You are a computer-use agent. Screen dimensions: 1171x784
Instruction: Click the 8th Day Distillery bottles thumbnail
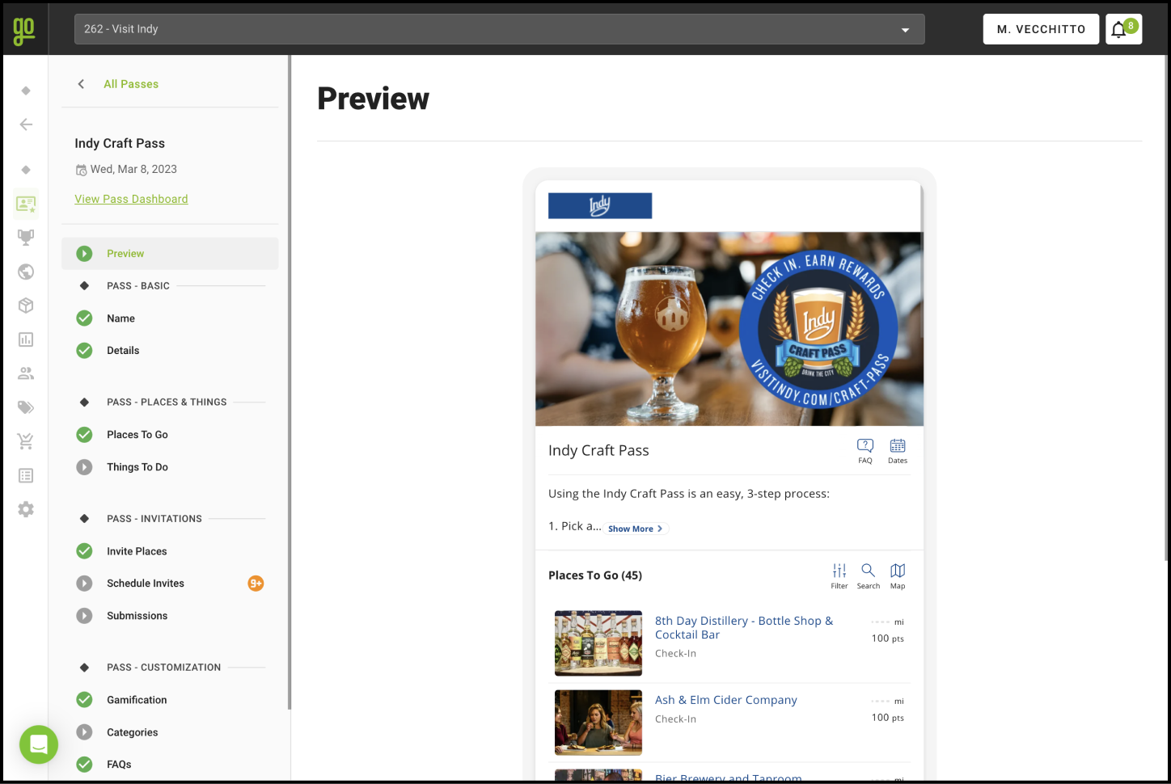click(598, 643)
